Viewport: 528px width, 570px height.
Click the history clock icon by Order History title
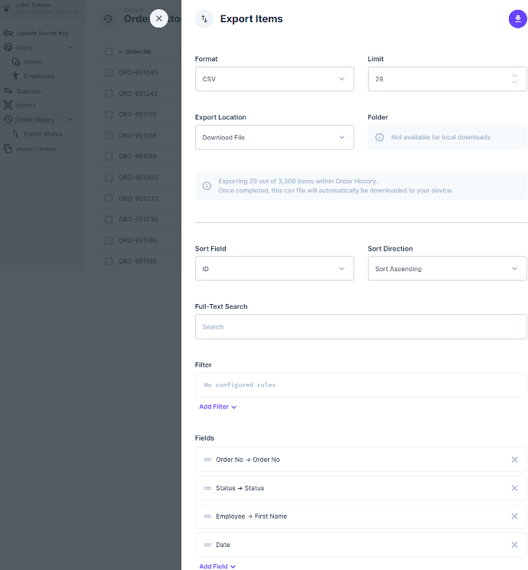(x=108, y=19)
